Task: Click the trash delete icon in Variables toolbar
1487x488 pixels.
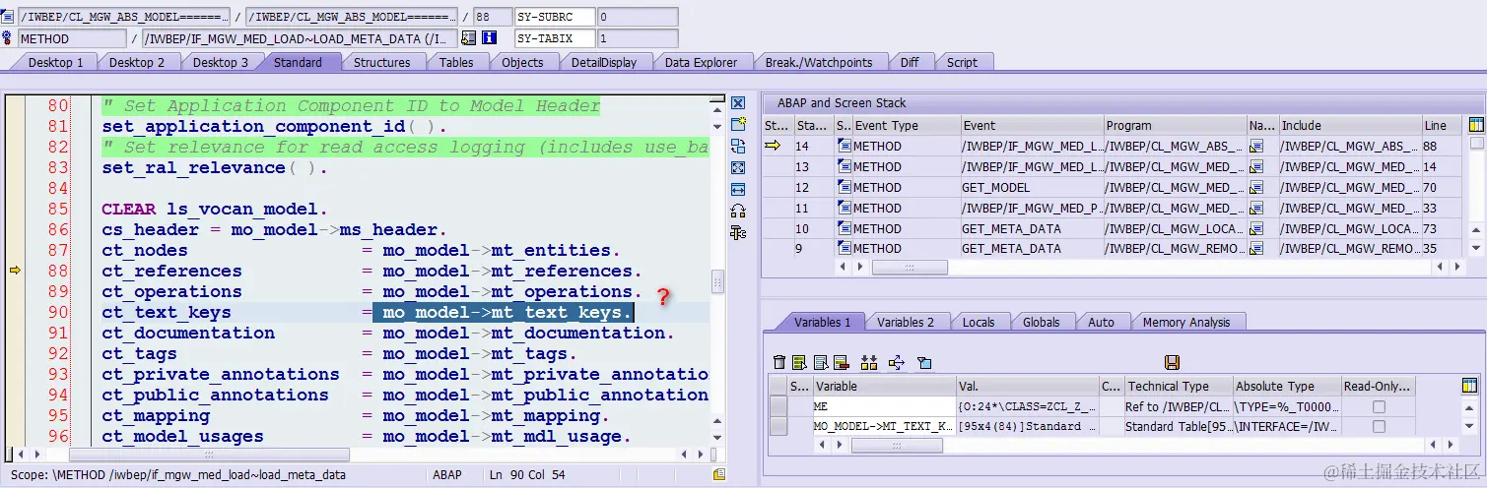Action: pos(779,363)
